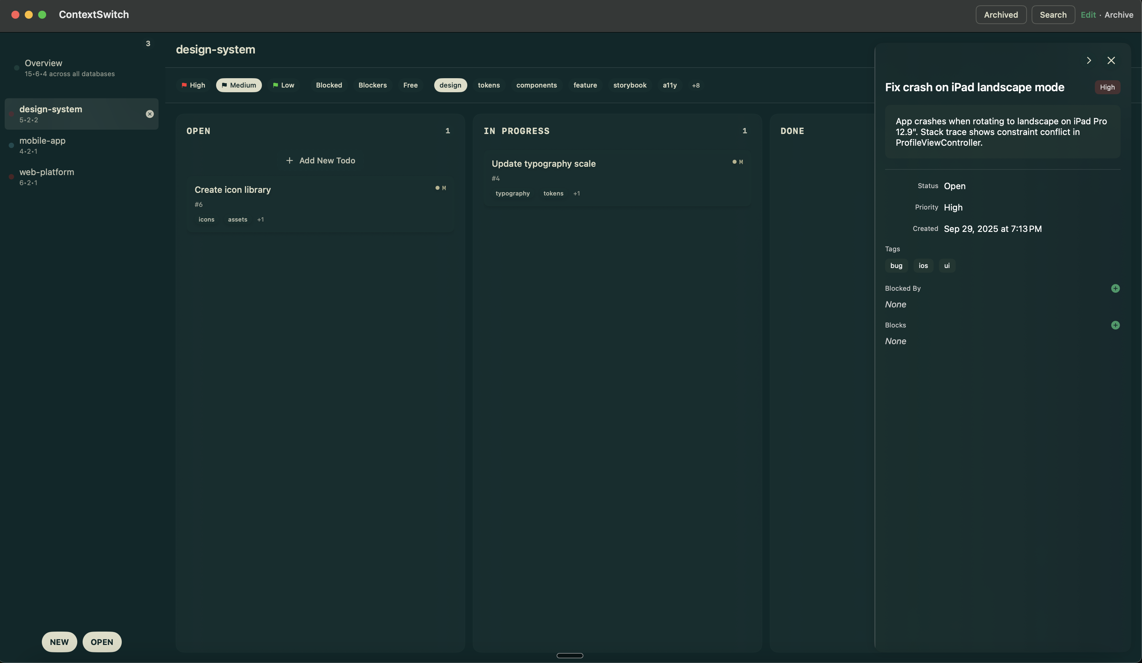Click the plus icon in Add New Todo

point(290,161)
